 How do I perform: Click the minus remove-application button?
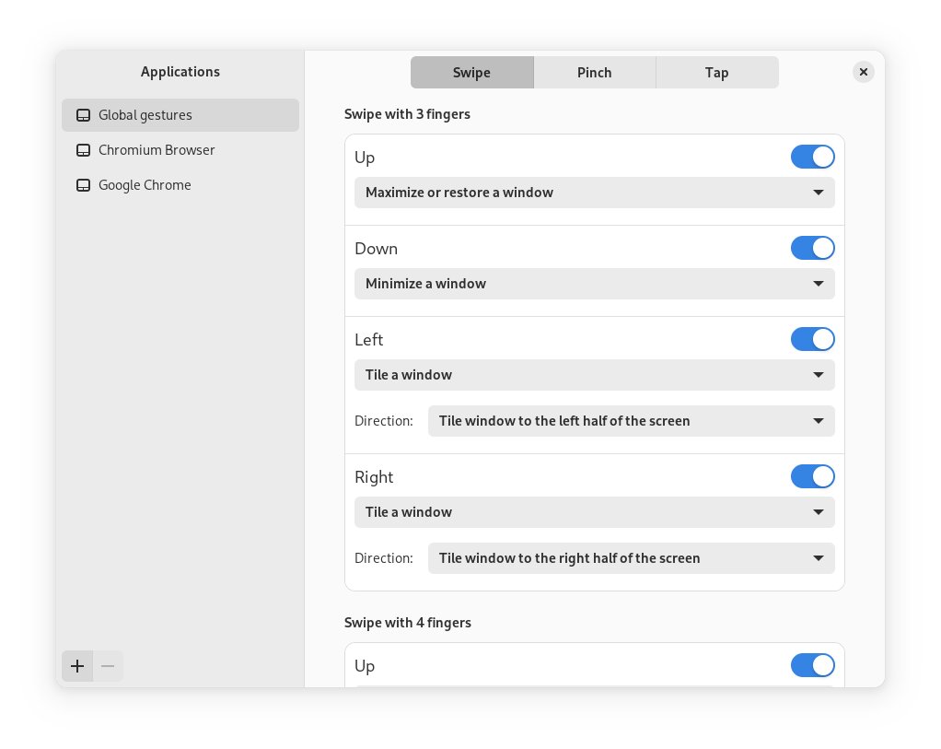[108, 666]
